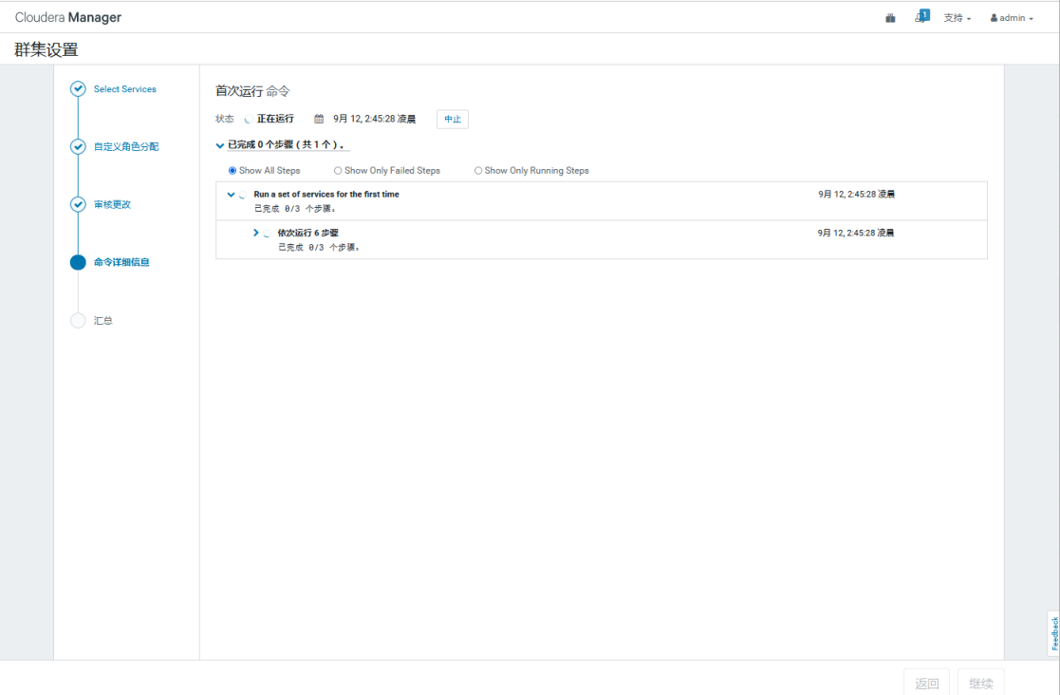Open the parcel package icon in the header
This screenshot has width=1060, height=695.
click(x=889, y=17)
